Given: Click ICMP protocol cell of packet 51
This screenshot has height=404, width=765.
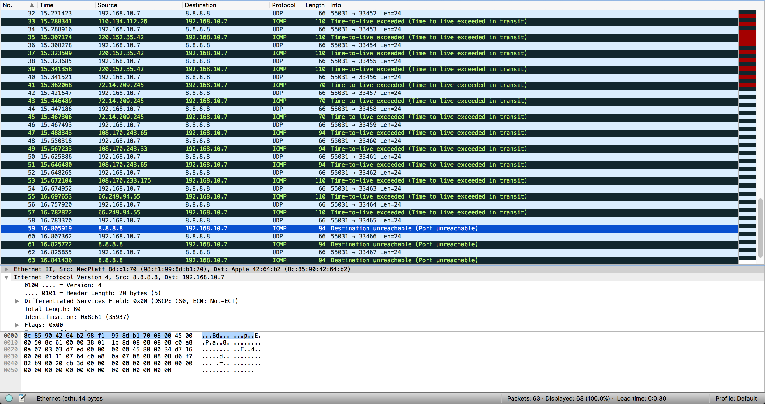Looking at the screenshot, I should click(279, 165).
